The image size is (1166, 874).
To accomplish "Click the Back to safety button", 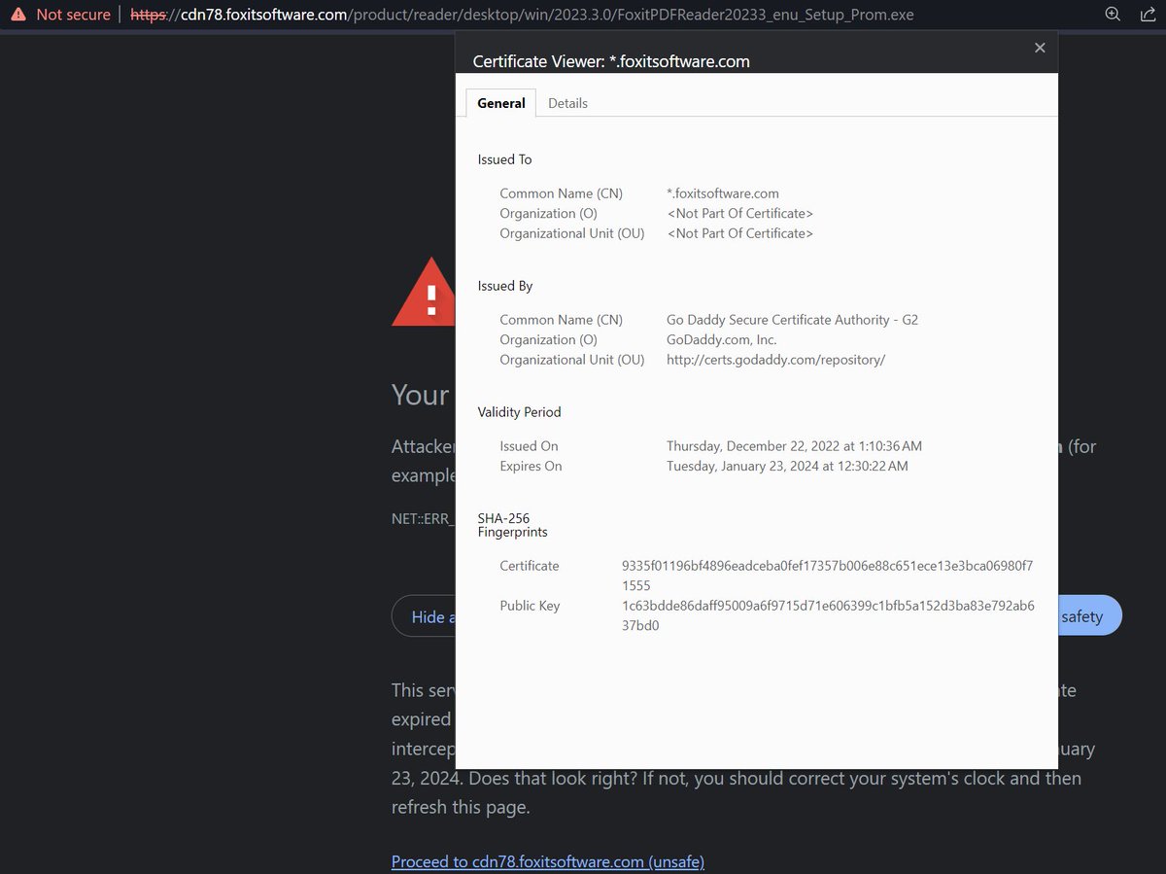I will click(x=1089, y=616).
